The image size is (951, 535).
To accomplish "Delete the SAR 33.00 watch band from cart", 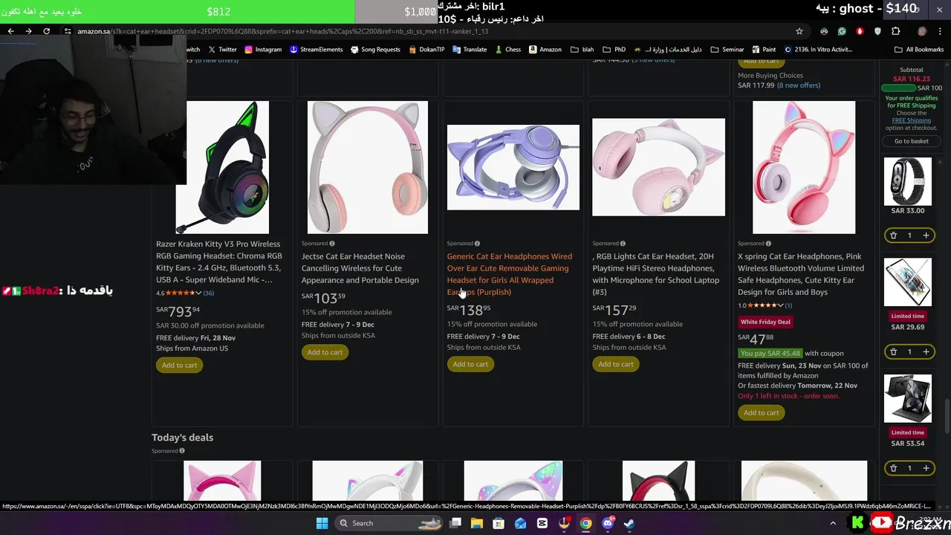I will (893, 236).
